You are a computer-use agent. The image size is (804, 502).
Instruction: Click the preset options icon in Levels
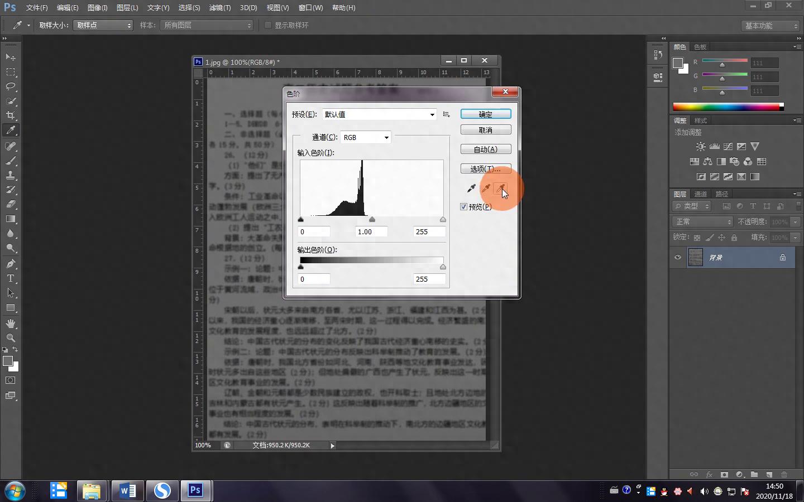[446, 114]
